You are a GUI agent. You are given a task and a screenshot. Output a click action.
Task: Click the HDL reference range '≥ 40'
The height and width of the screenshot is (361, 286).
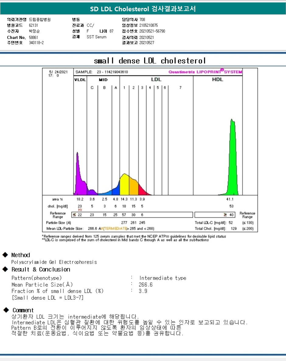229,215
